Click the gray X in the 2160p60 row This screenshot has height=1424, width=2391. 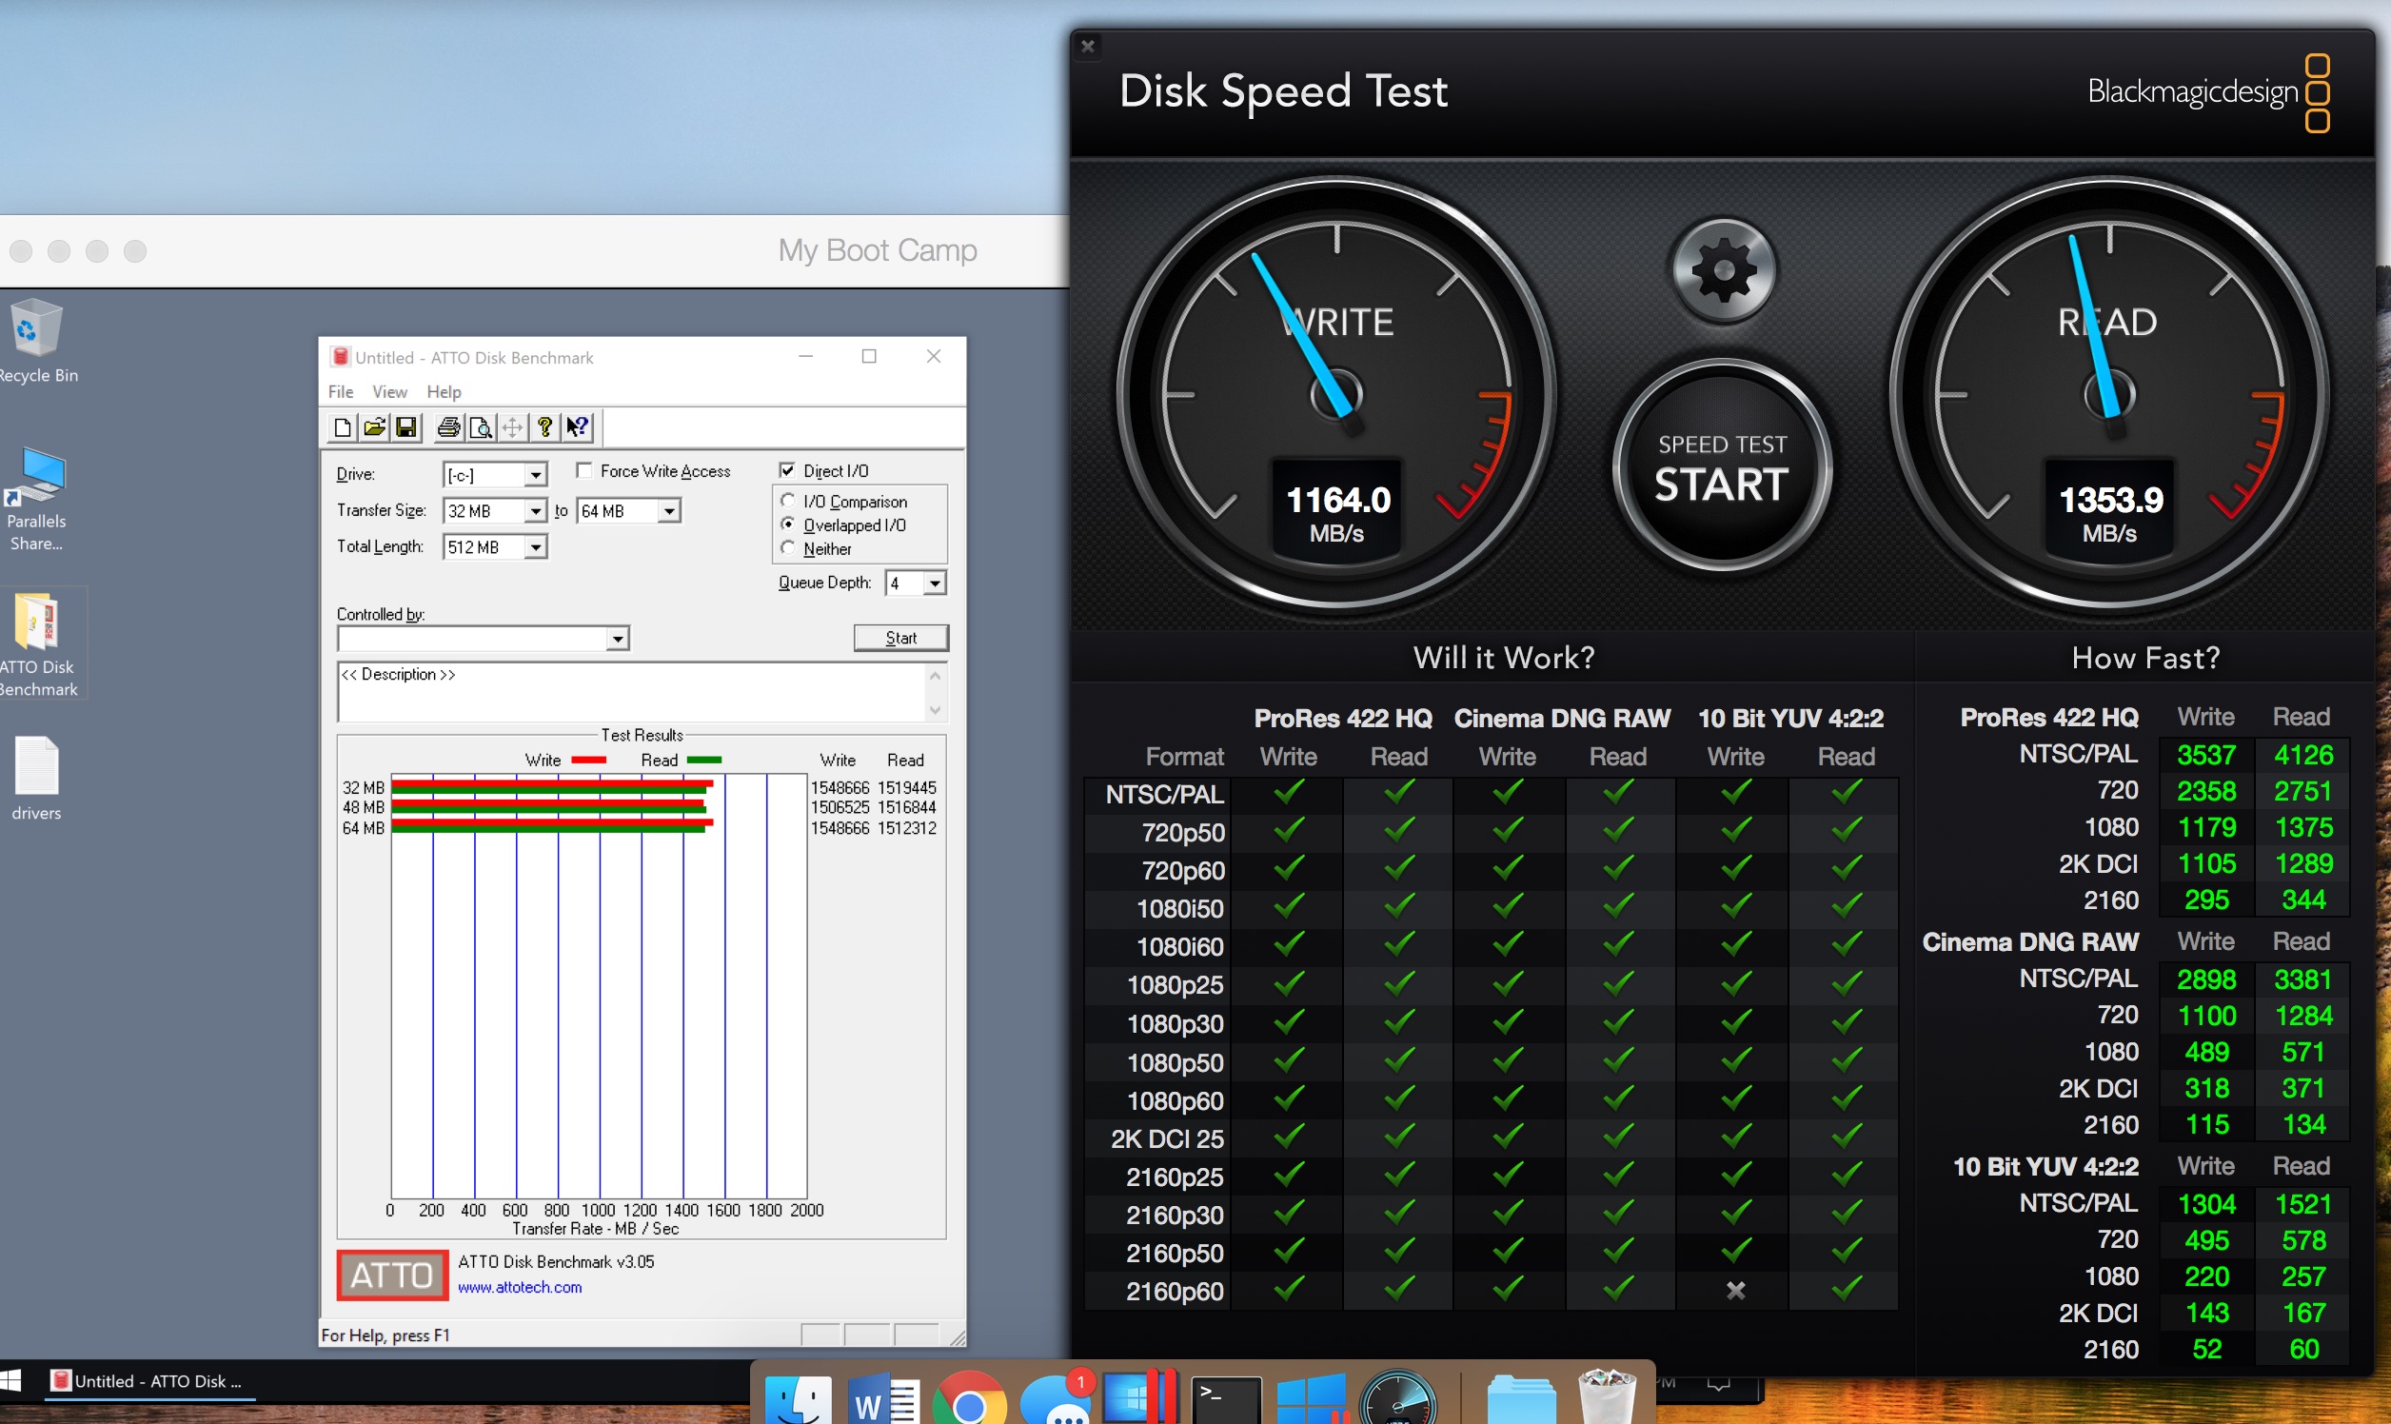coord(1736,1291)
